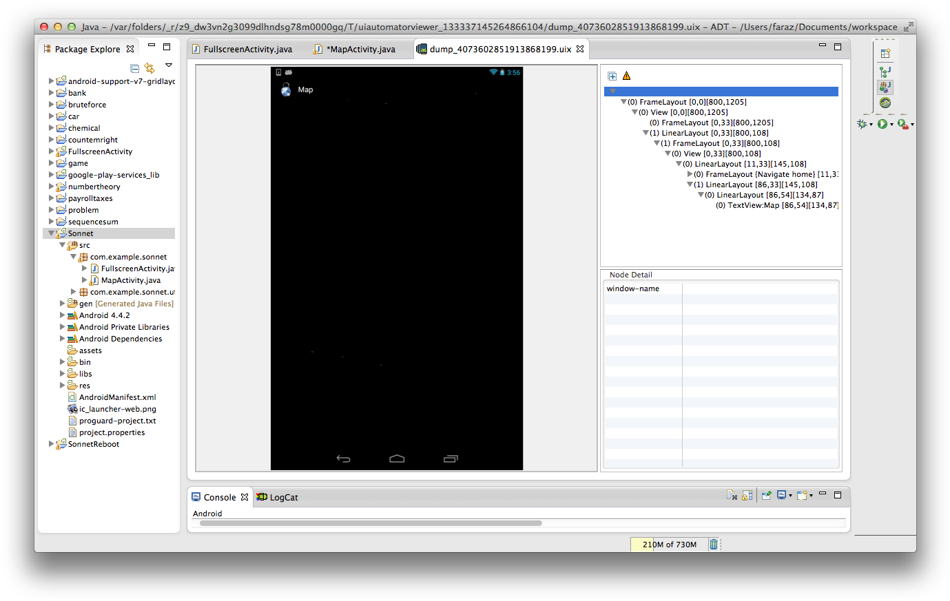Select TextView:Map node in hierarchy
The width and height of the screenshot is (950, 601).
tap(776, 205)
